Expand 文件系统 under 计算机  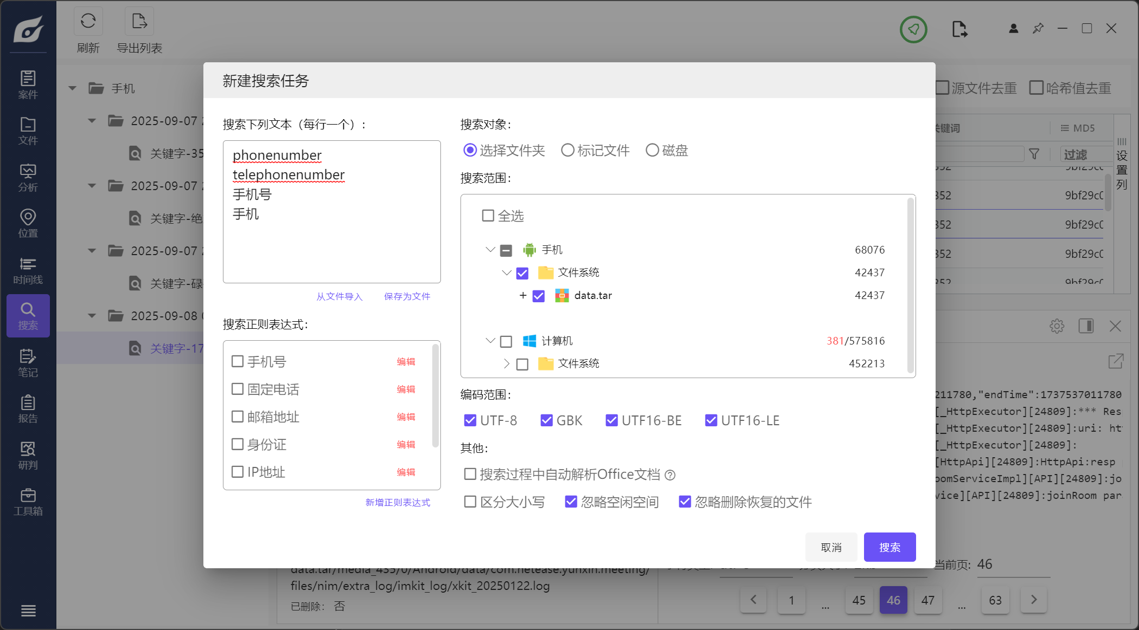pos(506,363)
